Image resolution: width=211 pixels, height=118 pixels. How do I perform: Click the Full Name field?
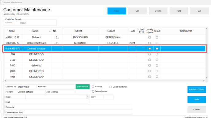(25, 92)
